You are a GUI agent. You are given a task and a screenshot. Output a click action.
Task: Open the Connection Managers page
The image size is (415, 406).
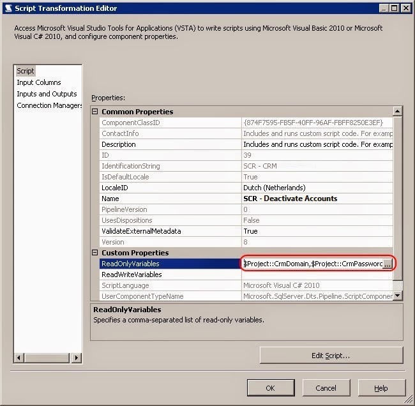(49, 105)
